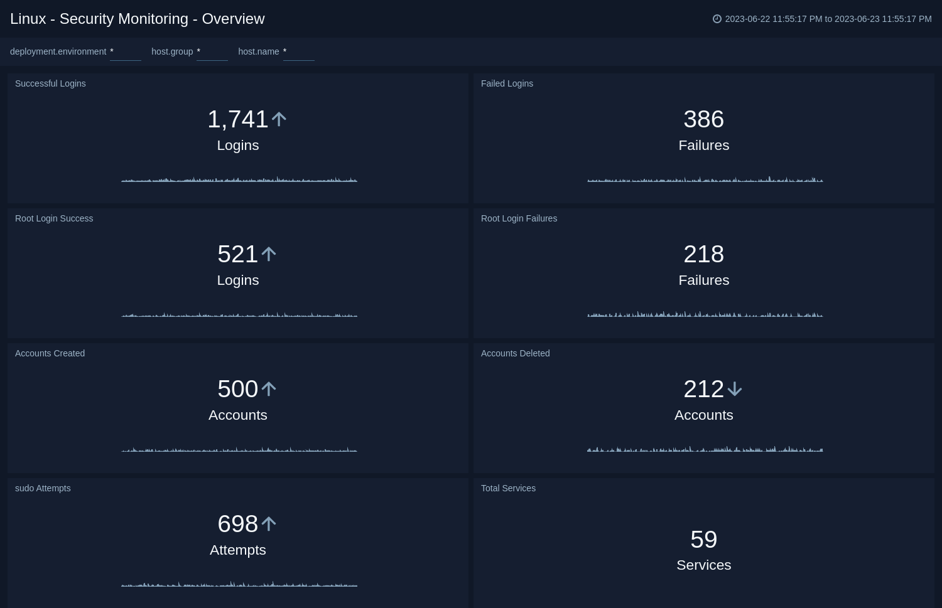Click the Total Services panel title

click(x=508, y=488)
